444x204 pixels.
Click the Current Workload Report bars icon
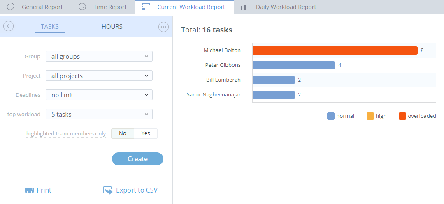coord(146,7)
